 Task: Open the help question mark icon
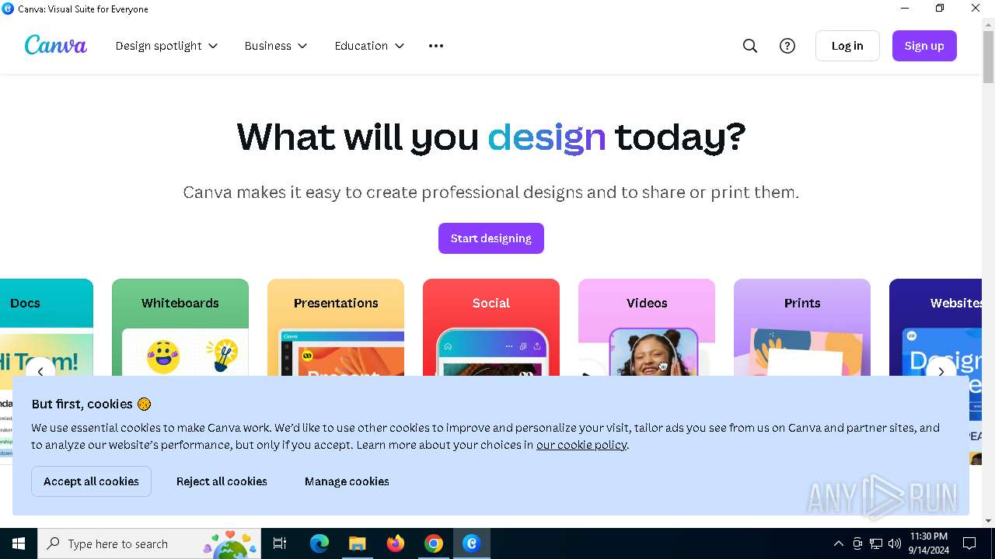pyautogui.click(x=787, y=46)
